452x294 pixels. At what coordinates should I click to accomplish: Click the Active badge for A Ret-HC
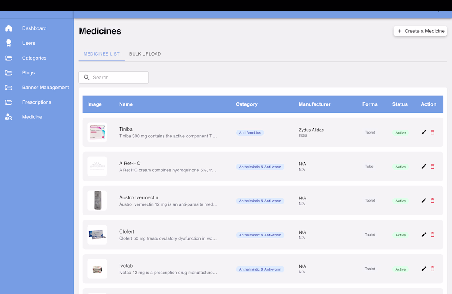[x=400, y=167]
